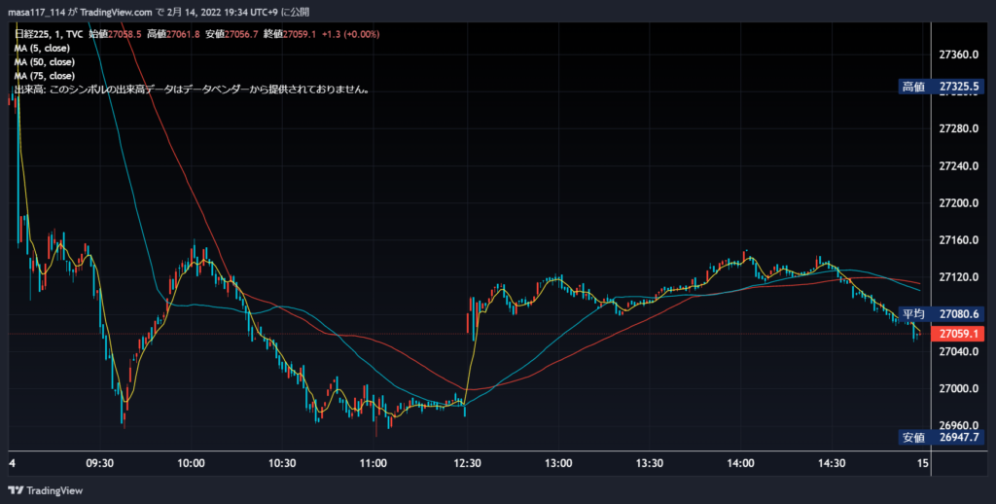Click the TradingView.com text in header
This screenshot has width=996, height=504.
pyautogui.click(x=117, y=12)
